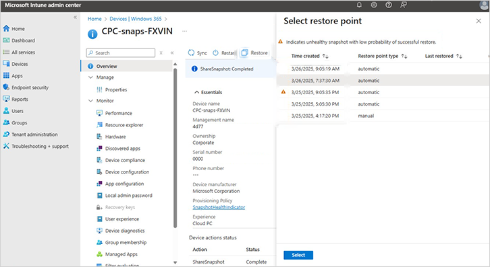This screenshot has width=490, height=267.
Task: Select restore point 3/26/2025, 7:37:30 AM
Action: [383, 81]
